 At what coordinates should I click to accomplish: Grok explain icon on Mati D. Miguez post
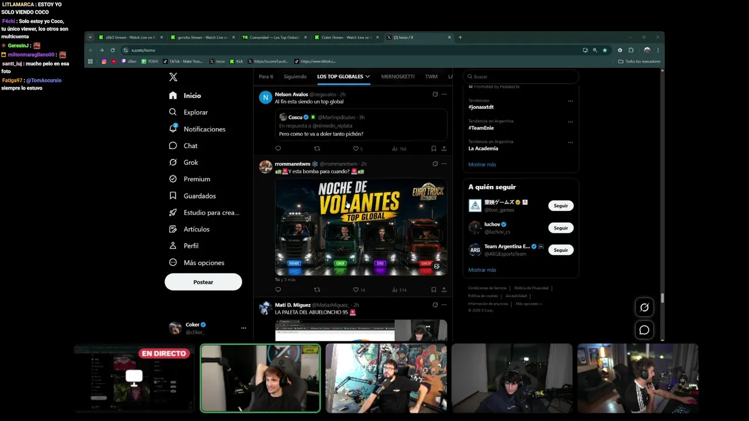435,305
